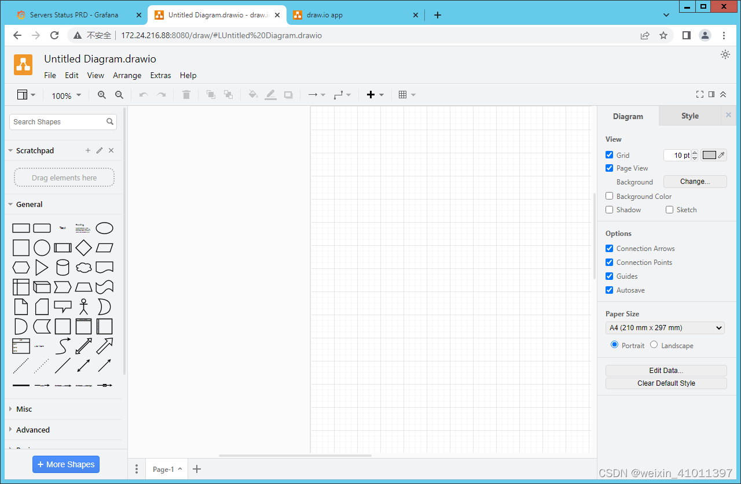Select the Zoom Out magnifier icon
741x484 pixels.
pos(119,94)
